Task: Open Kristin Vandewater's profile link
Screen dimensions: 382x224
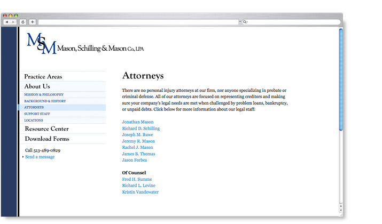Action: click(141, 192)
